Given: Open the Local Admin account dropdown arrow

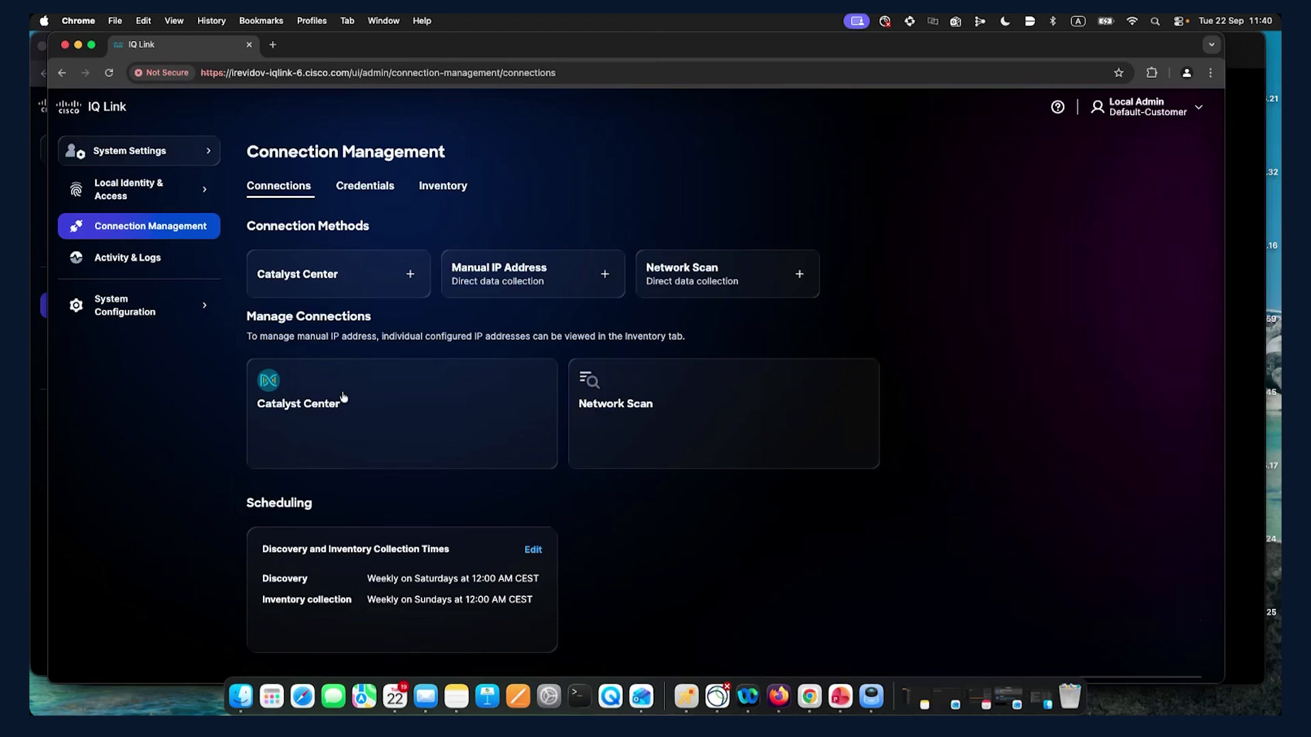Looking at the screenshot, I should point(1198,107).
